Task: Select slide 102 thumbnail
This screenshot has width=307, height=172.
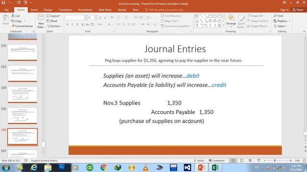Action: point(23,53)
